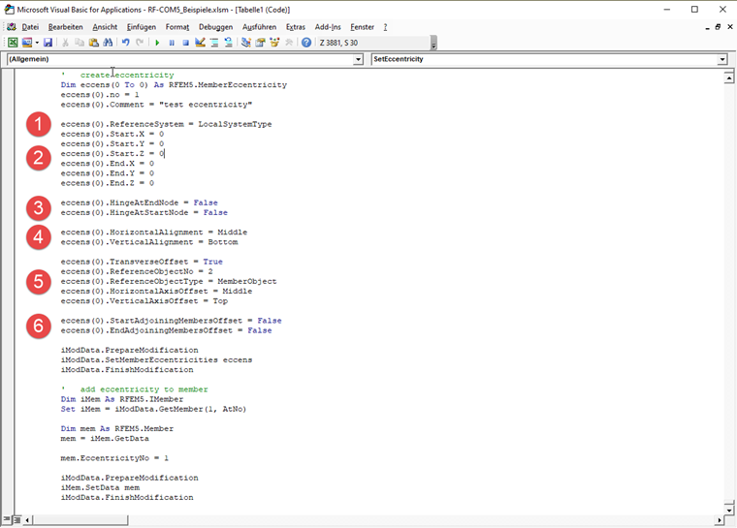
Task: Open the Properties Window icon
Action: [x=260, y=43]
